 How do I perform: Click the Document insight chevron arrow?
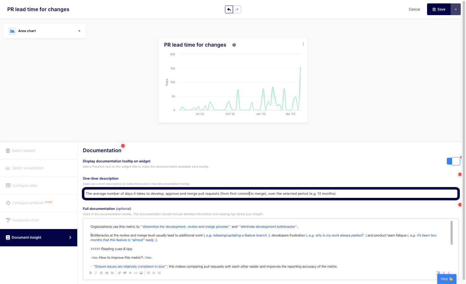pyautogui.click(x=70, y=237)
